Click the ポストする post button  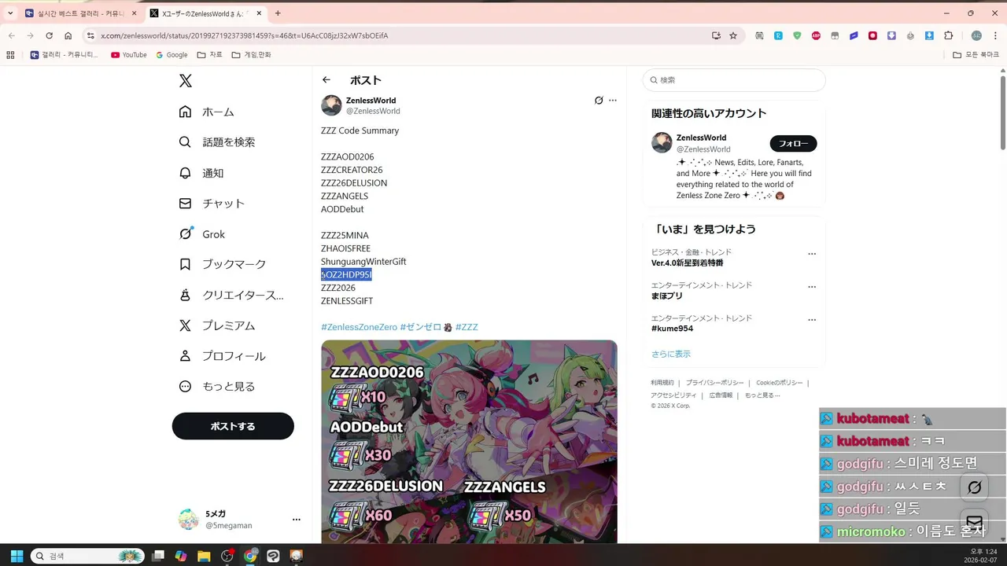[x=233, y=426]
